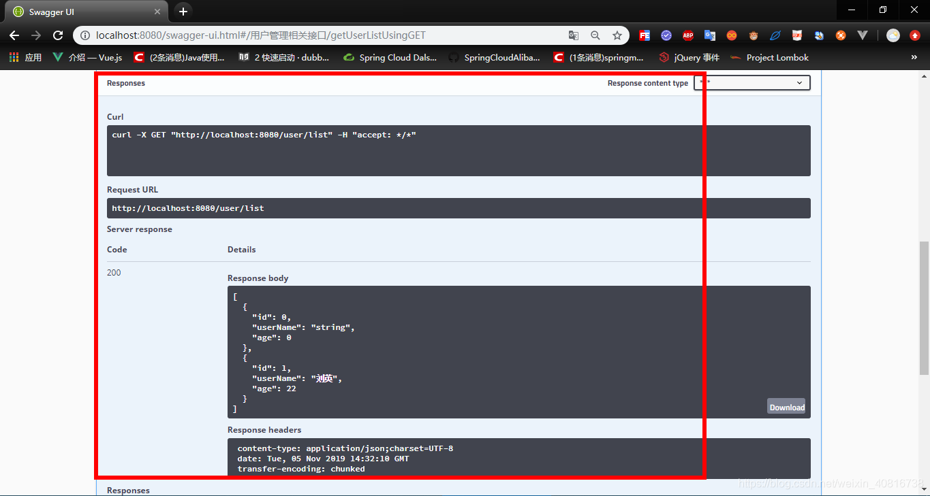Open the (1条消息)springmvc bookmark
This screenshot has width=930, height=496.
tap(600, 58)
